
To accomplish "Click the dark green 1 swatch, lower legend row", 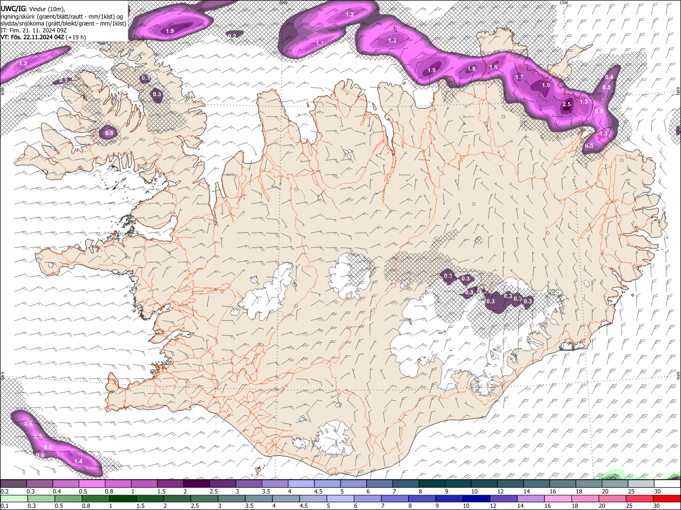I will pyautogui.click(x=123, y=498).
